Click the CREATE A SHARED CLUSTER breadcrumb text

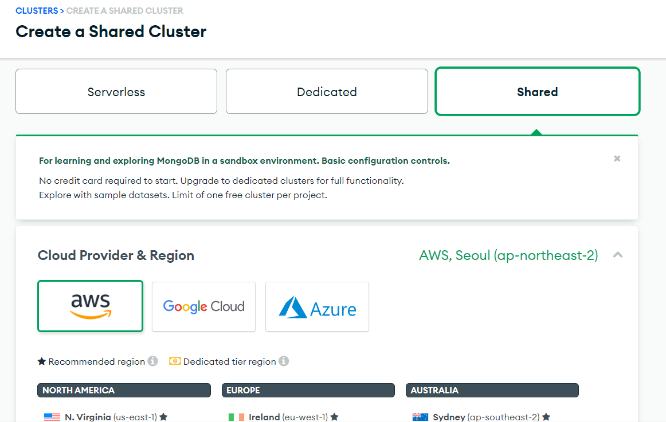pyautogui.click(x=125, y=11)
